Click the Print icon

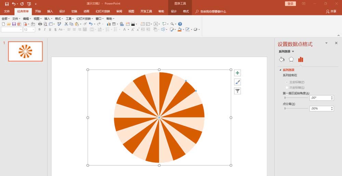click(40, 24)
